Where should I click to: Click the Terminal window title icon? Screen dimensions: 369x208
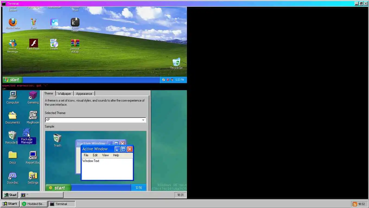coord(4,4)
